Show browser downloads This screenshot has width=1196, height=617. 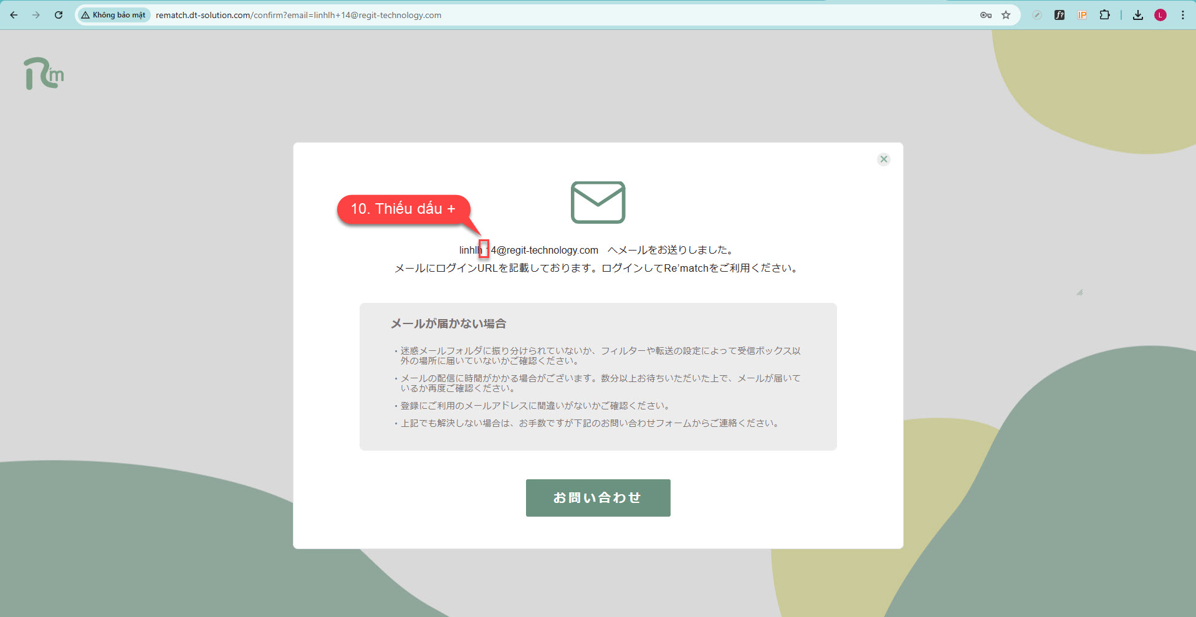1138,15
